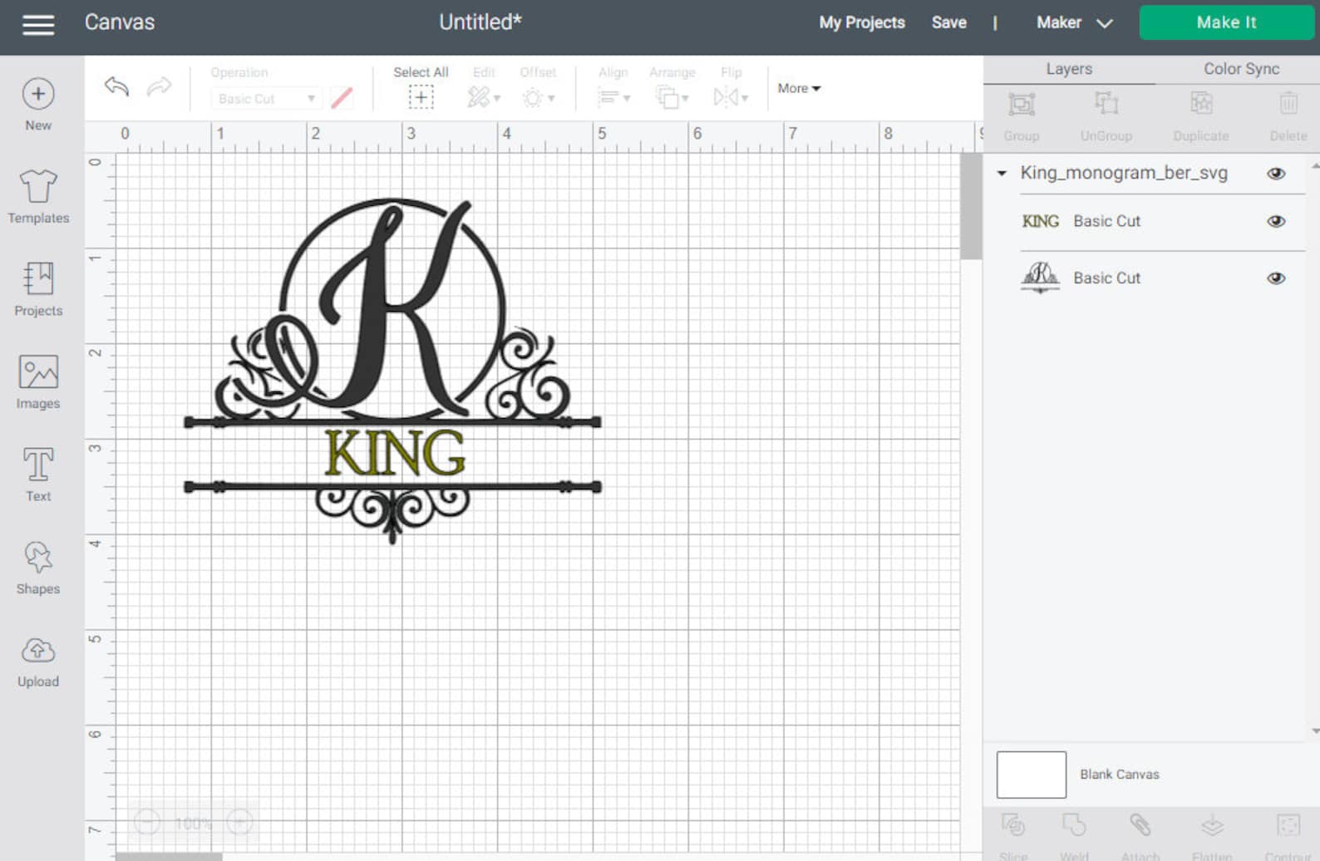Open the Images library
The width and height of the screenshot is (1320, 861).
38,382
